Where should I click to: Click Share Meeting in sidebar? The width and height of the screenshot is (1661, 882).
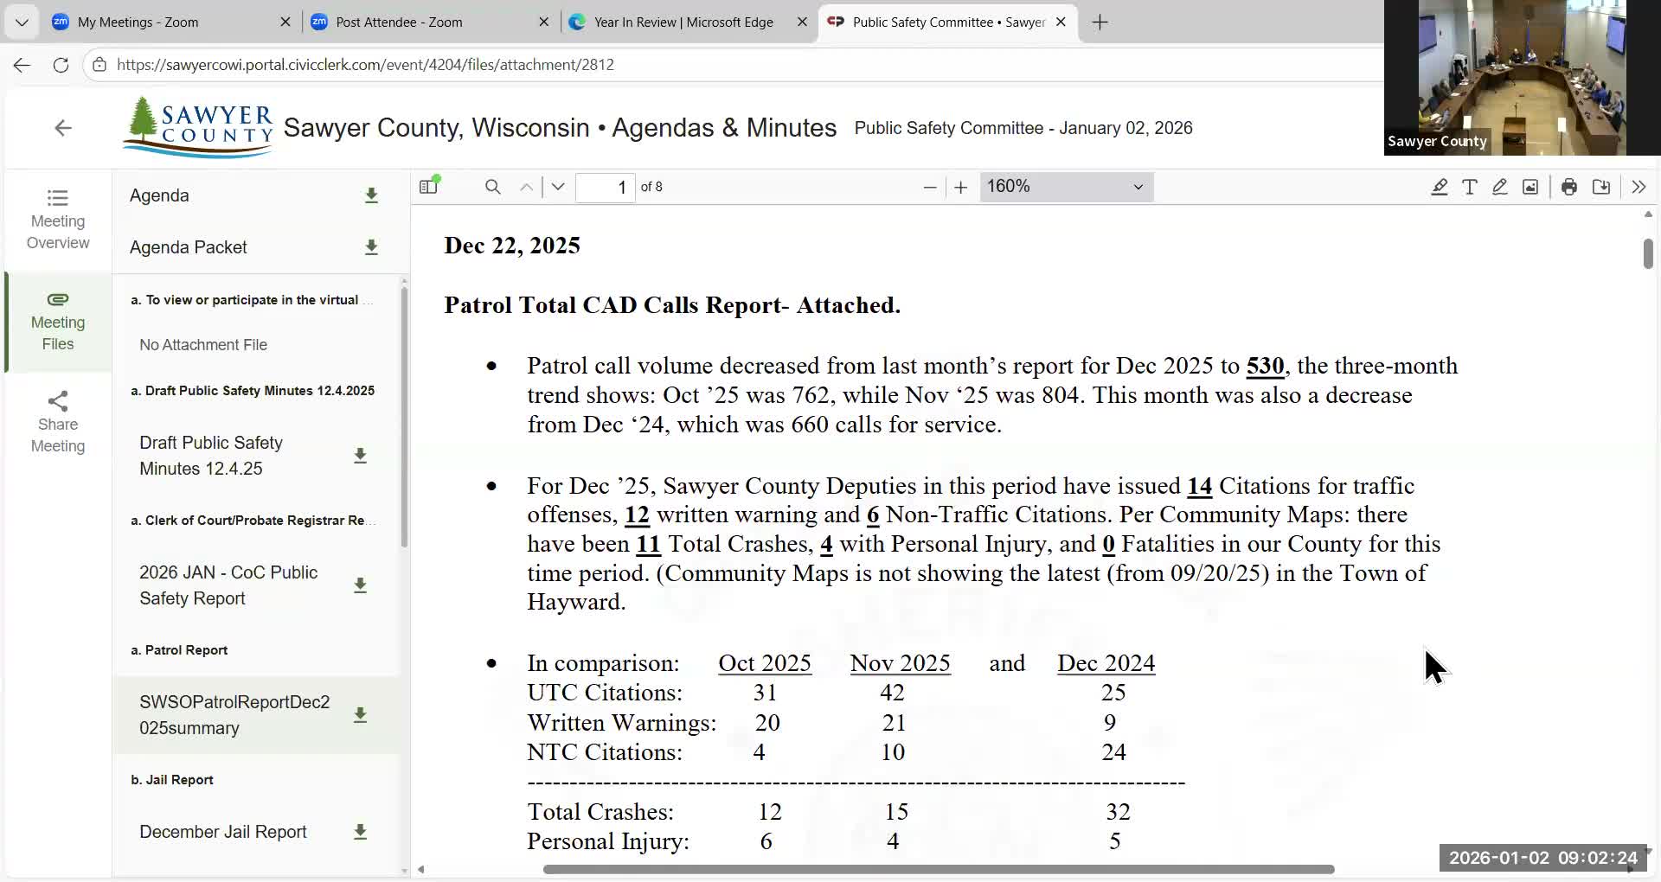pyautogui.click(x=58, y=423)
